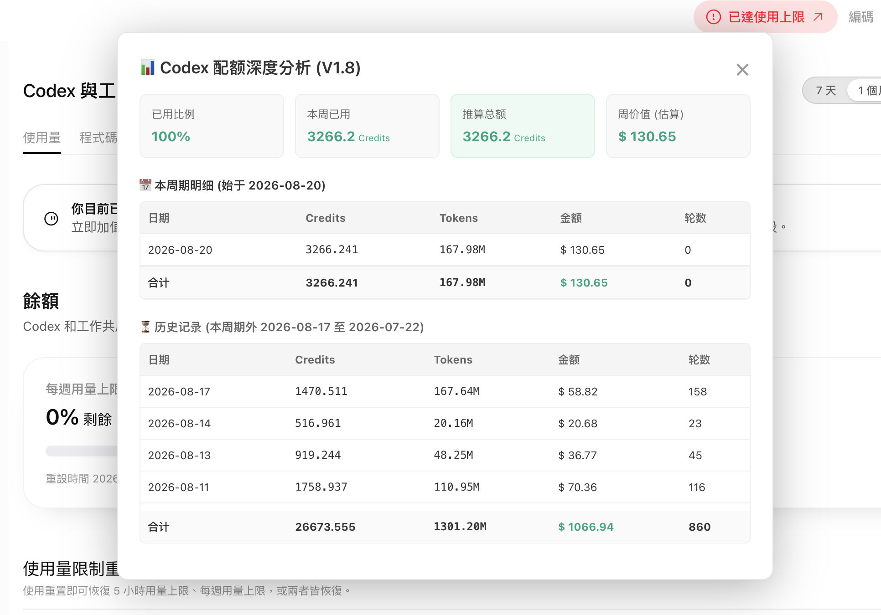This screenshot has width=881, height=615.
Task: Click the 116 rounds value
Action: coord(697,487)
